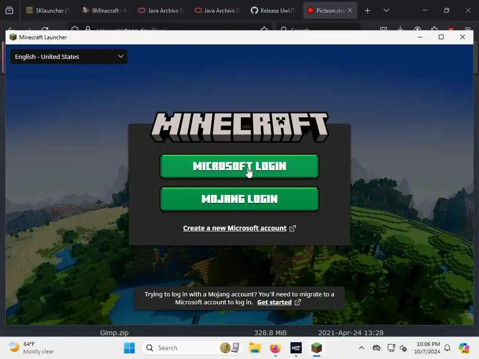Click the taskbar Search box
Screen dimensions: 479x359
[192, 348]
